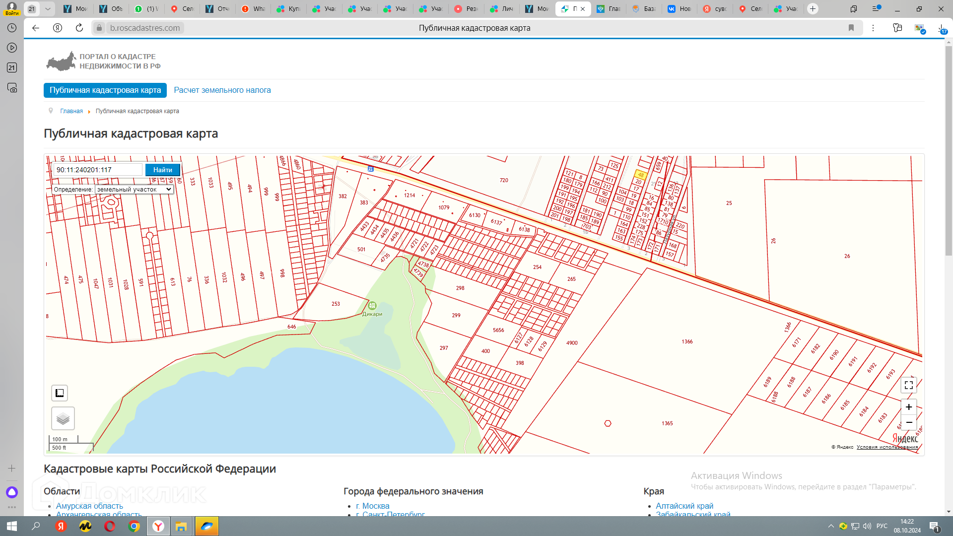Toggle the page bookmark icon
953x536 pixels.
pos(851,28)
